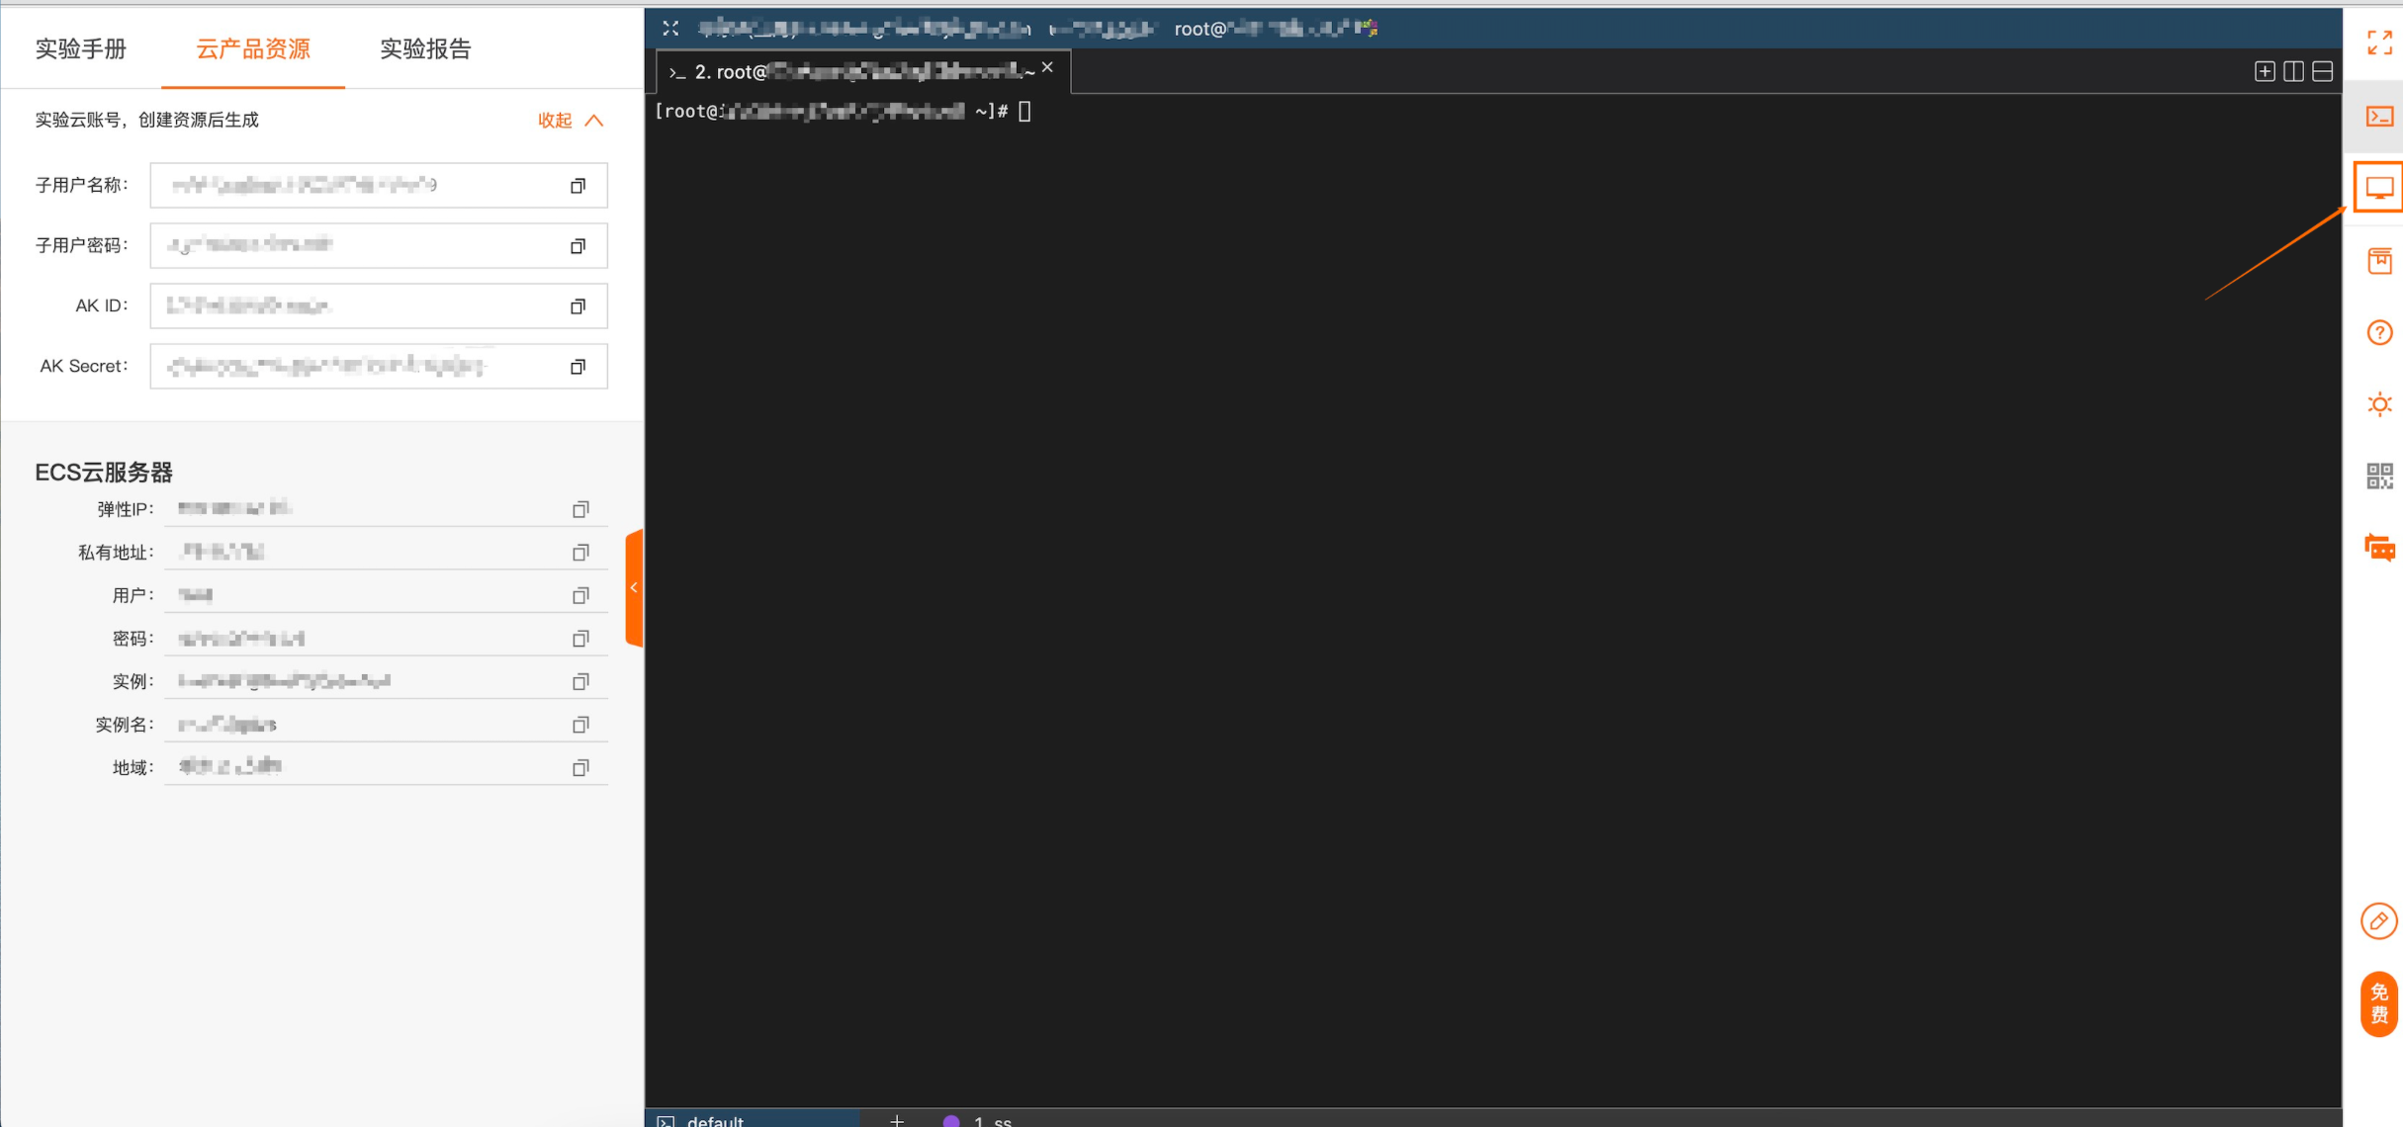Collapse the left panel with orange handle
Screen dimensions: 2403x1127
point(634,588)
